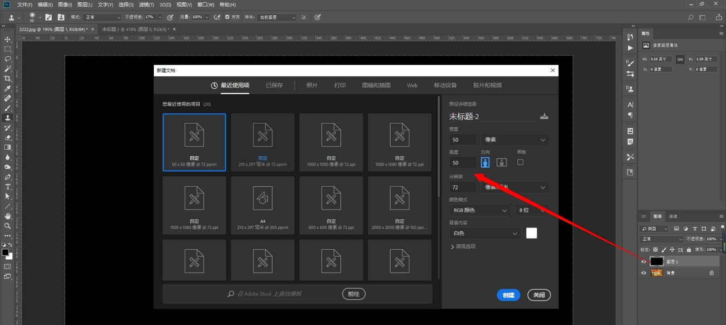
Task: Open width units dropdown 像素
Action: [515, 140]
